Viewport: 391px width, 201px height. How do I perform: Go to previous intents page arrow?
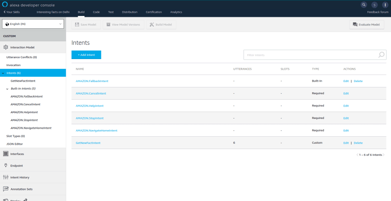point(357,155)
